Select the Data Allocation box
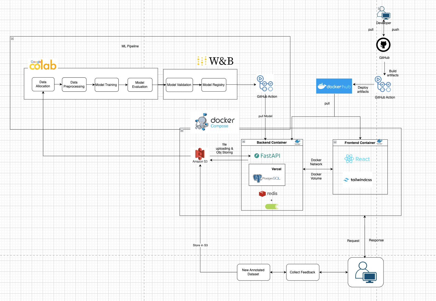 pyautogui.click(x=43, y=84)
